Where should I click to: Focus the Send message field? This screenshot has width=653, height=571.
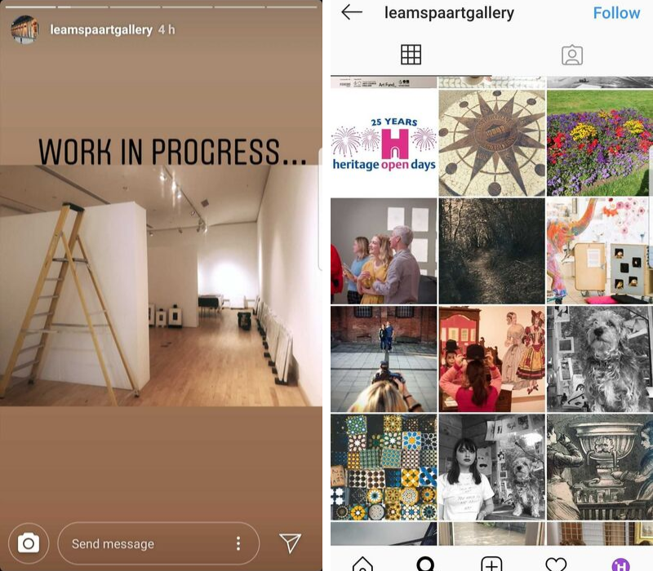(x=158, y=543)
